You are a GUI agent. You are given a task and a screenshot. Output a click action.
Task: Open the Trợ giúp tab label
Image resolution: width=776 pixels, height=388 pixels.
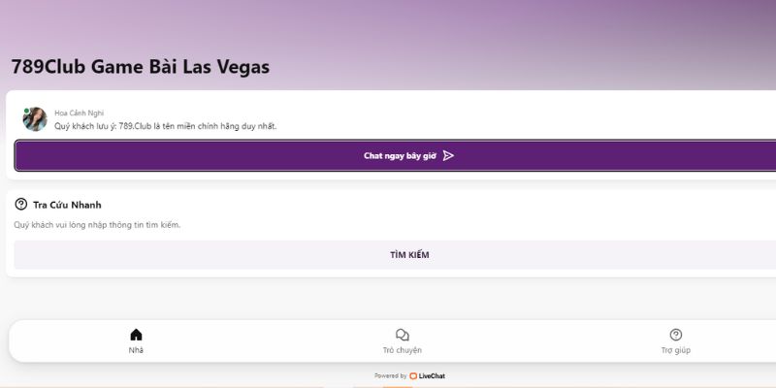(x=676, y=350)
